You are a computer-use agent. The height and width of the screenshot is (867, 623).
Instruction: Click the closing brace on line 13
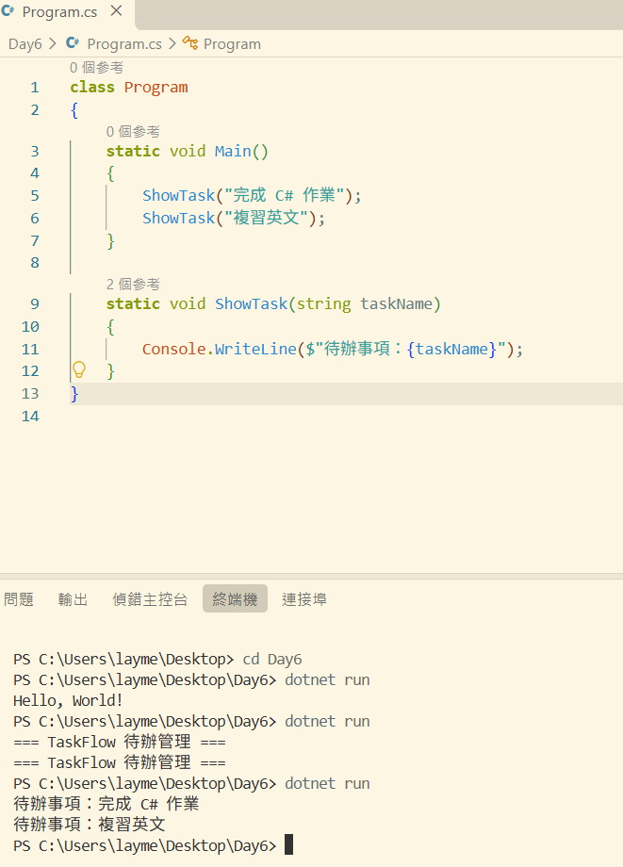click(74, 394)
